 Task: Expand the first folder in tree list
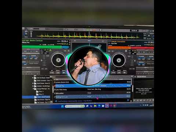coord(33,78)
